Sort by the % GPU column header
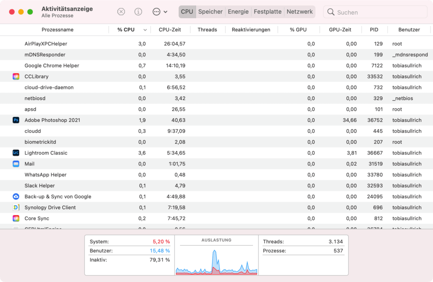This screenshot has width=433, height=282. [x=298, y=30]
